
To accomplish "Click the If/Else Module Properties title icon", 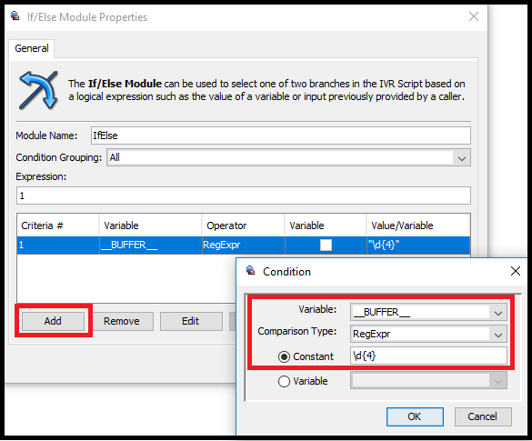I will tap(15, 16).
